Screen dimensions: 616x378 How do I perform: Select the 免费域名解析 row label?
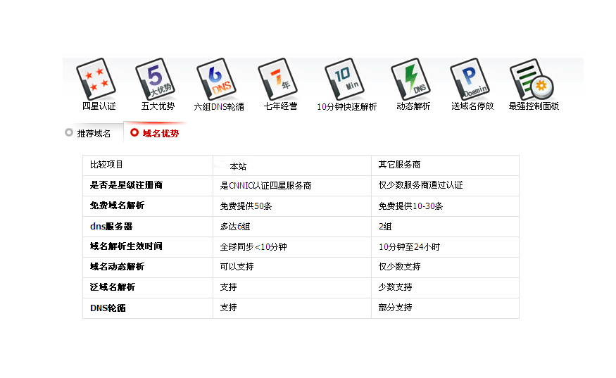117,206
